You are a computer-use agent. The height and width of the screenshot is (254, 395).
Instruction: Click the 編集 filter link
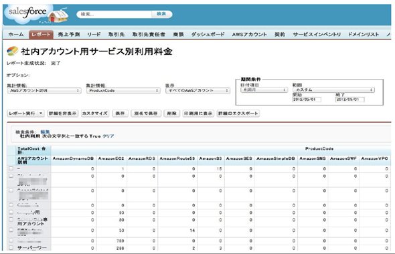[x=45, y=132]
